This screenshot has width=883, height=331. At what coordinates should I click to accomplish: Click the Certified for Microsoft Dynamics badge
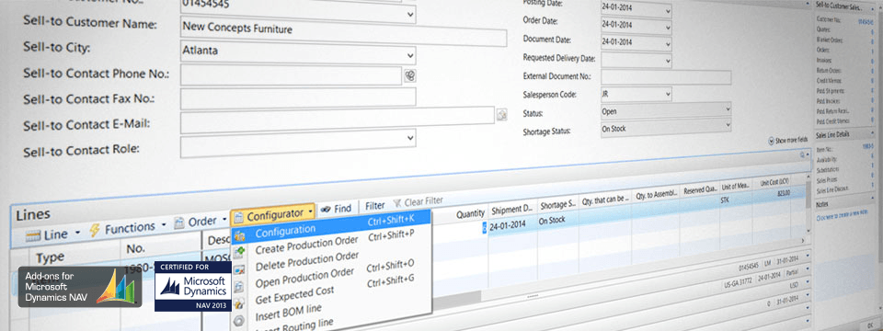(x=192, y=286)
